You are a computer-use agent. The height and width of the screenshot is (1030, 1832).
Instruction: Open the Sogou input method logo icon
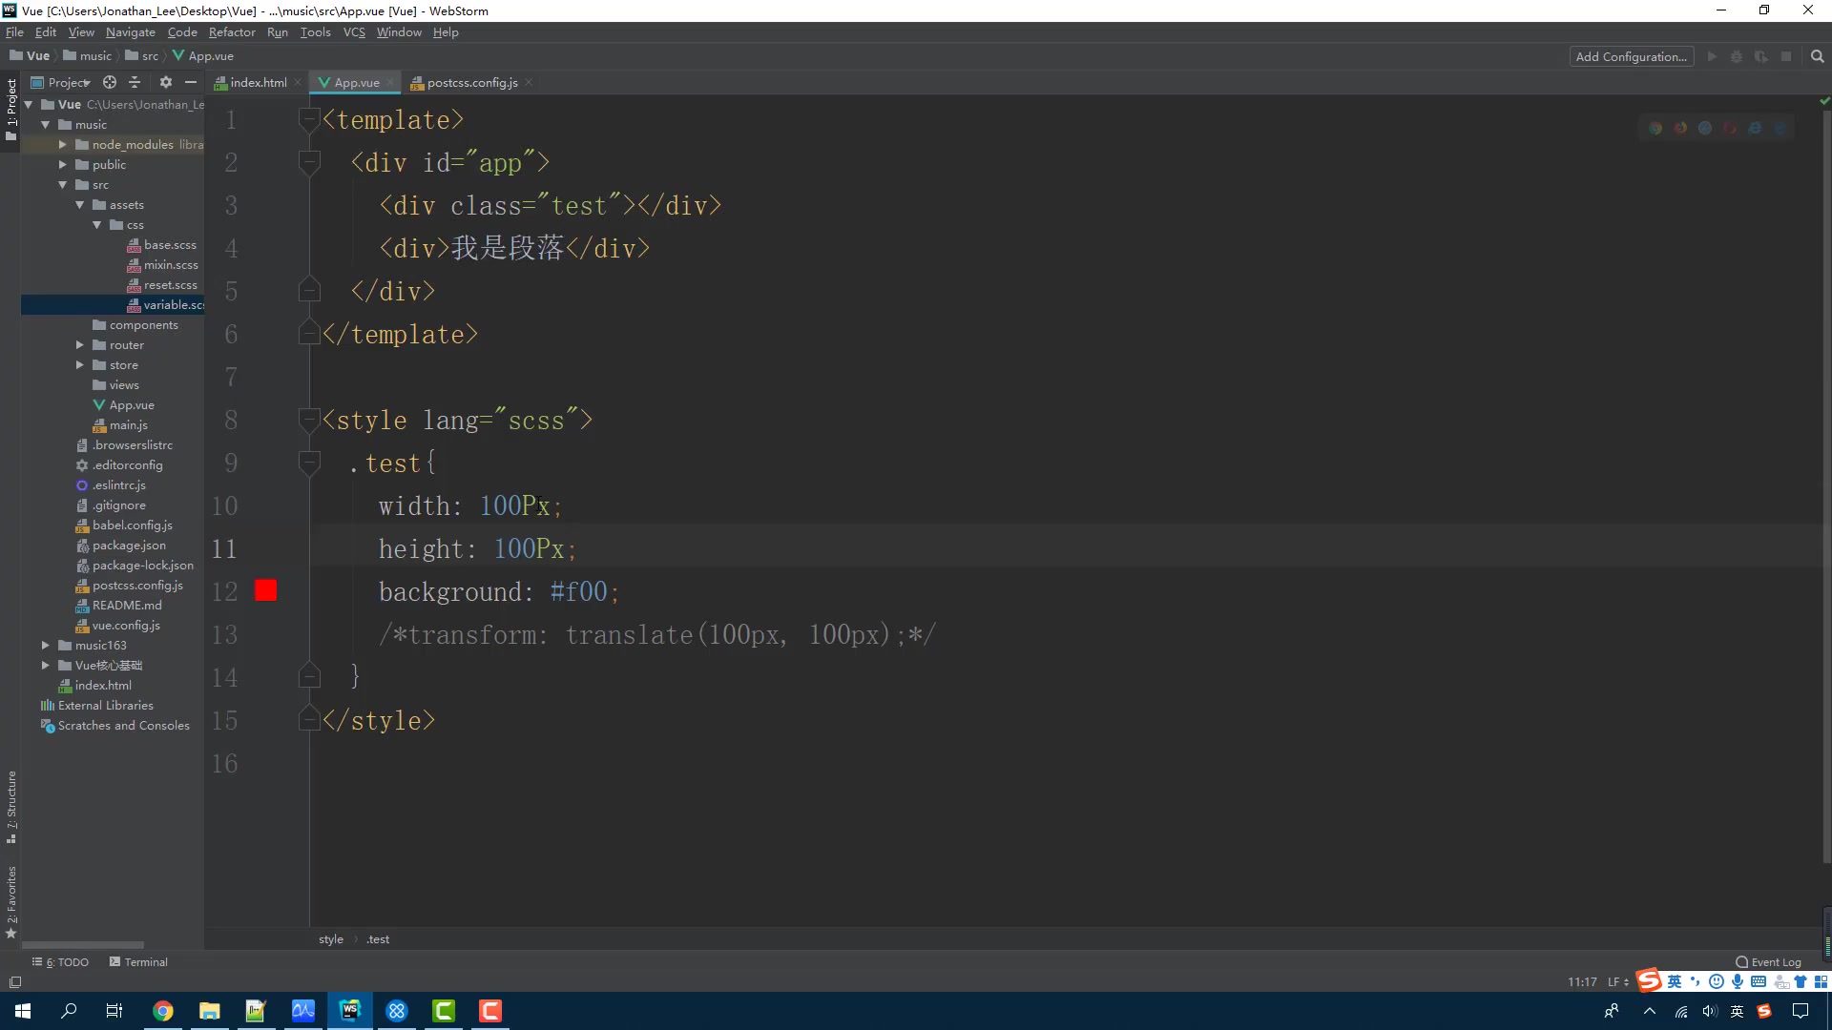point(1649,980)
